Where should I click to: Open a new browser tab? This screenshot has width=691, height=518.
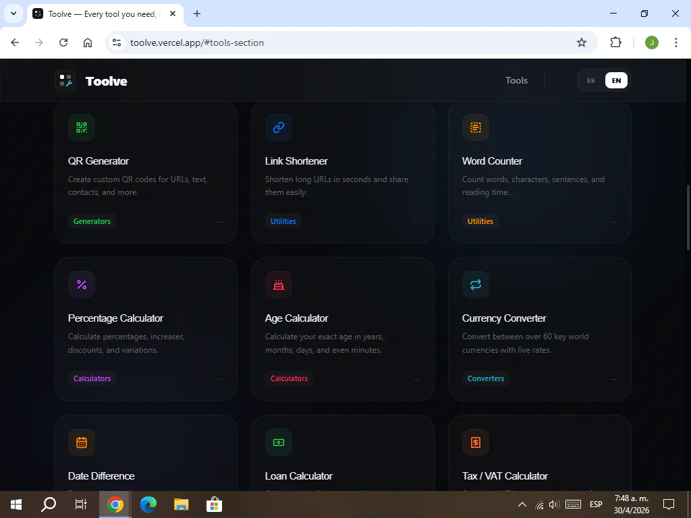197,13
